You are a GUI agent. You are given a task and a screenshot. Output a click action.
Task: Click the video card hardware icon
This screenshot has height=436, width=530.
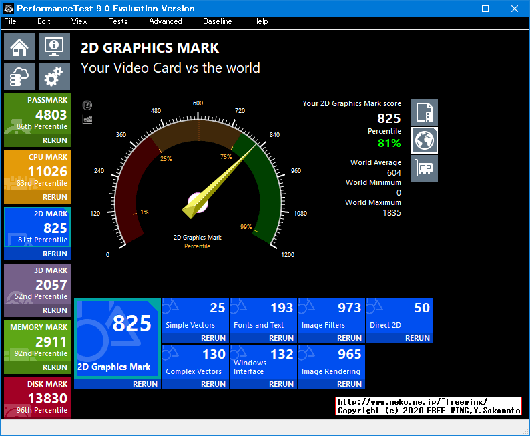425,168
